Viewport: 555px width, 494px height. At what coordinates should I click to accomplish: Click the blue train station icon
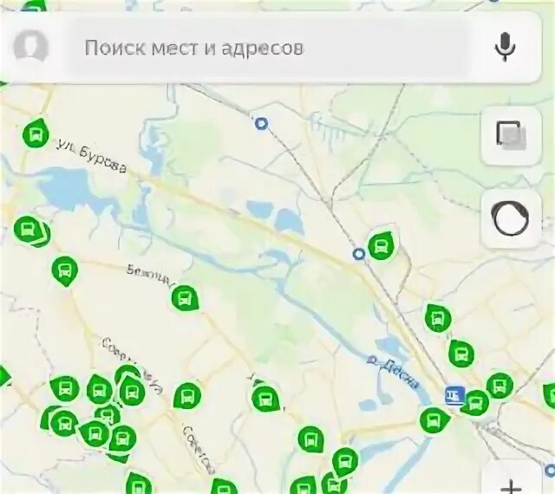pos(455,395)
